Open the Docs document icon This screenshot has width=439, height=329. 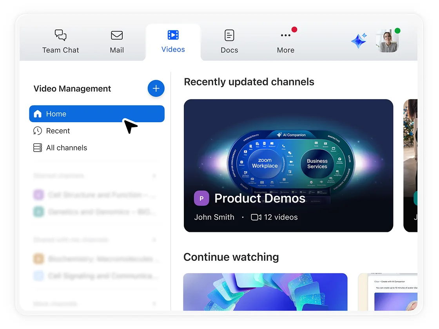[229, 35]
